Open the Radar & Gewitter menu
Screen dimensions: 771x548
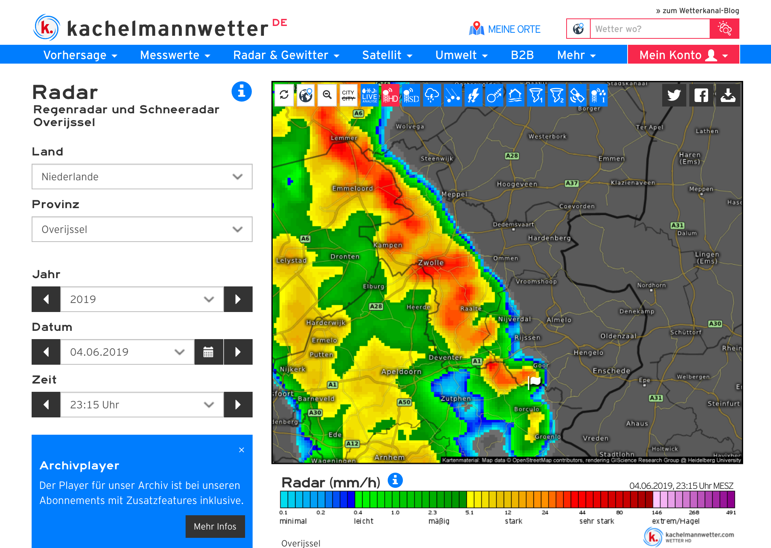[286, 55]
